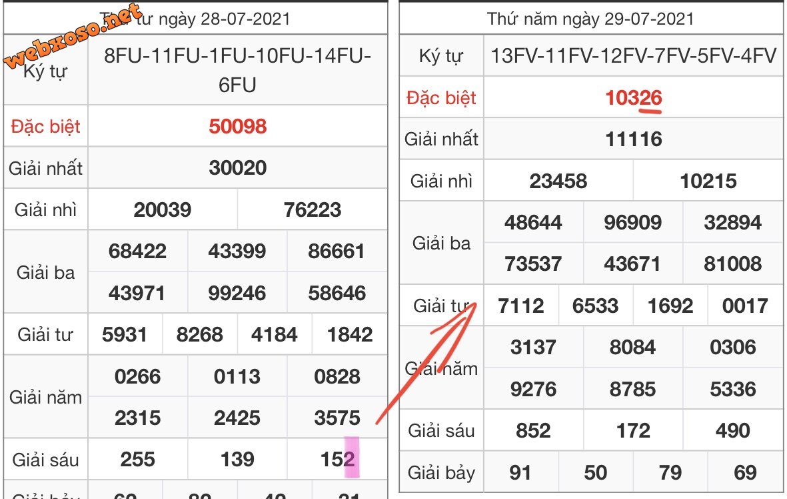Click fifth prize number 2315

coord(137,418)
